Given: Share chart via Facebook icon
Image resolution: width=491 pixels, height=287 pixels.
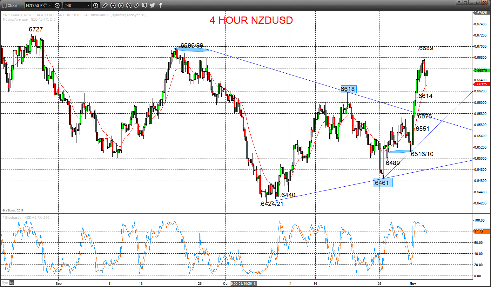Looking at the screenshot, I should point(160,5).
